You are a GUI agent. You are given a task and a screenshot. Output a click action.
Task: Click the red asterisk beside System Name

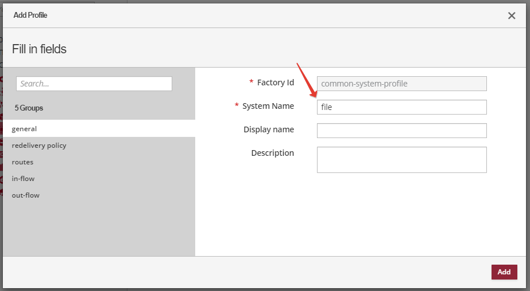(237, 106)
